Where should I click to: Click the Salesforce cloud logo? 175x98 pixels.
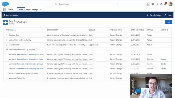point(5,4)
